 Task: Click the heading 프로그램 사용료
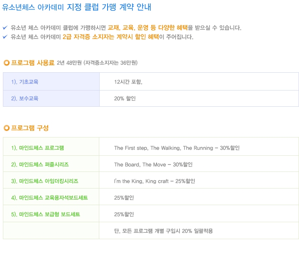click(33, 63)
